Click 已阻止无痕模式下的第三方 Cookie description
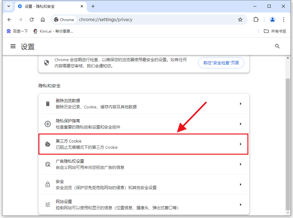This screenshot has width=293, height=218. [87, 148]
